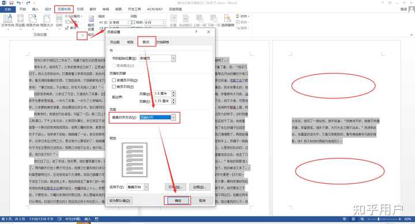The width and height of the screenshot is (415, 224).
Task: Open the 分隔符 breaks menu
Action: 74,16
